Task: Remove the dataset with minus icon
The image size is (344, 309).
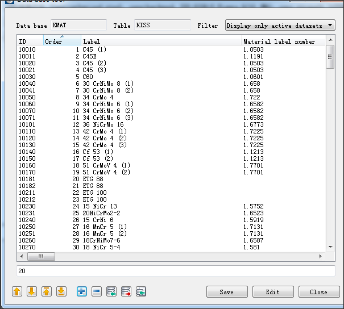Action: [x=97, y=291]
